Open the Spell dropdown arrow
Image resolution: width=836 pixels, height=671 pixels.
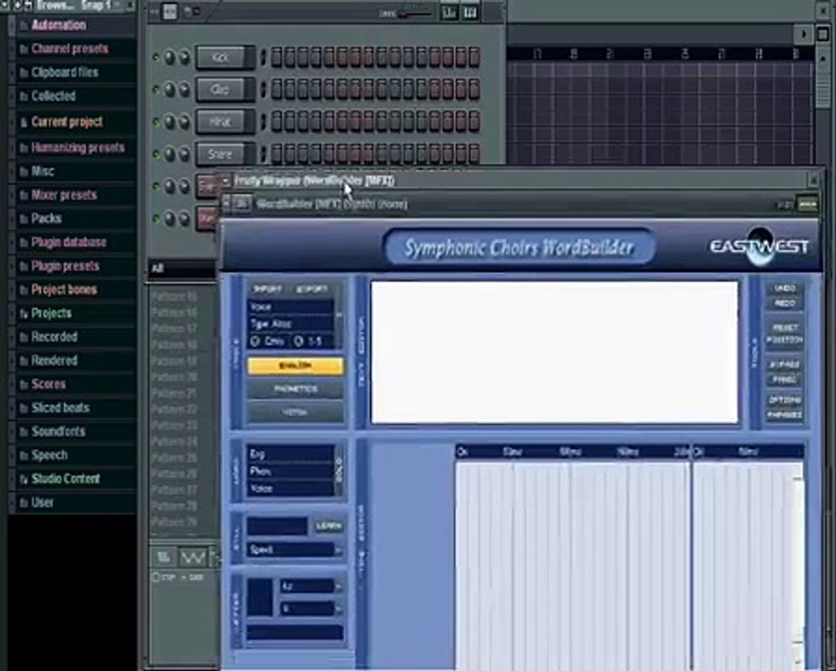pos(338,550)
